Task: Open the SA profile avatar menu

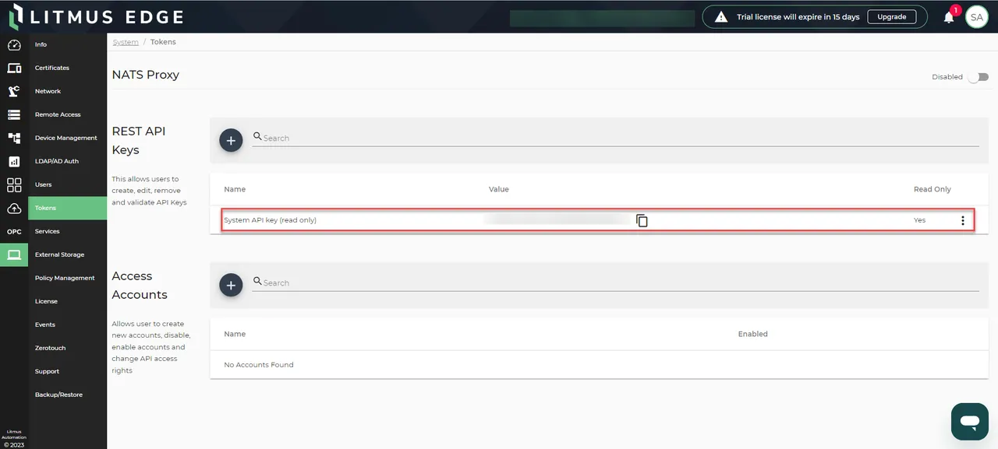Action: pos(977,16)
